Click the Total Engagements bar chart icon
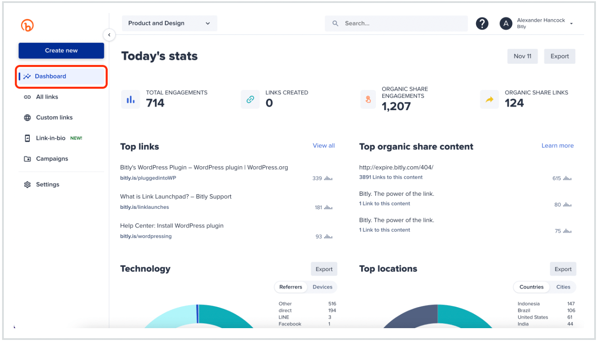 pyautogui.click(x=131, y=100)
